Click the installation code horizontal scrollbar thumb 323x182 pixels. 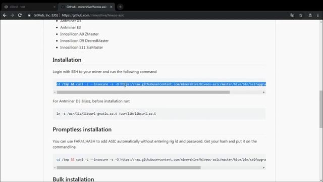click(143, 92)
